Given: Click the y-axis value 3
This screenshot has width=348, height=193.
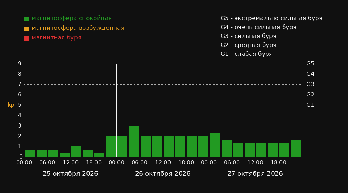Looking at the screenshot, I should tap(20, 126).
